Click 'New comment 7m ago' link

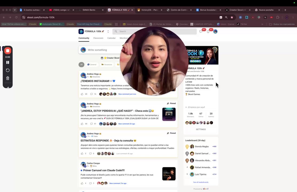tap(118, 183)
